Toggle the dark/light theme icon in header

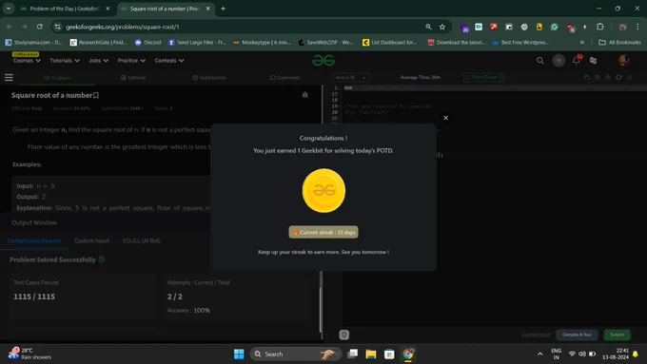(x=559, y=61)
